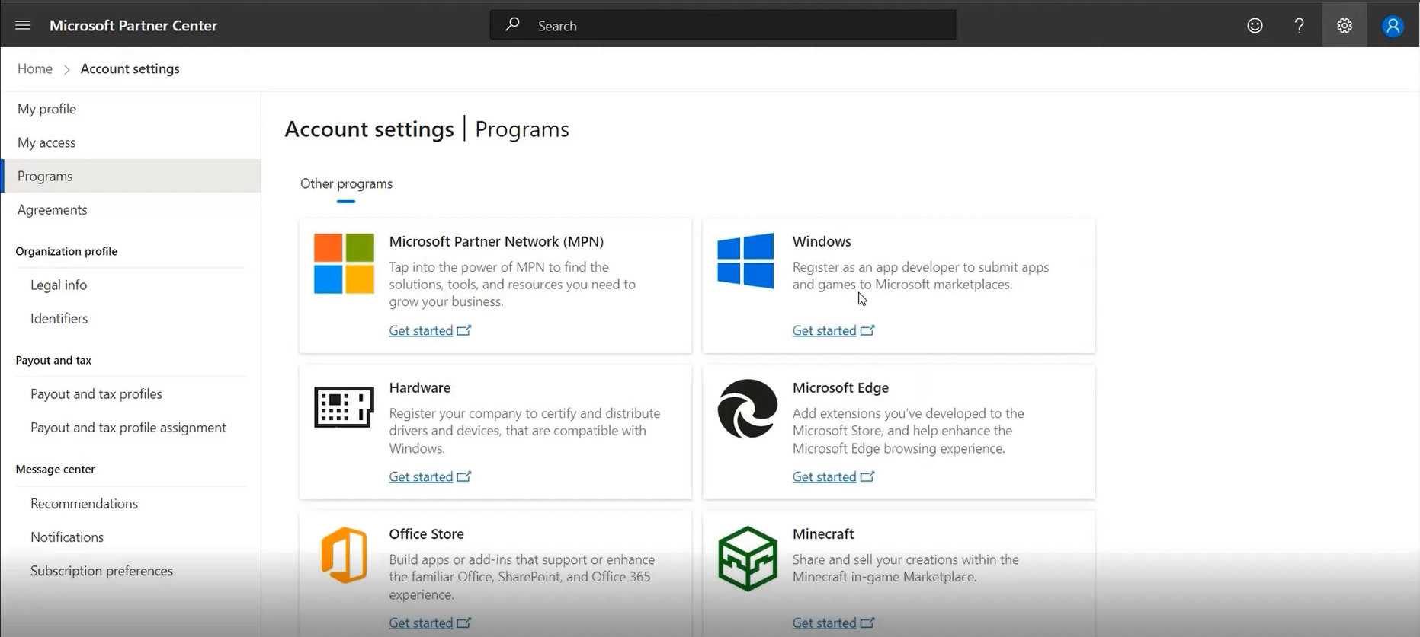Select the Other programs tab

pos(346,183)
